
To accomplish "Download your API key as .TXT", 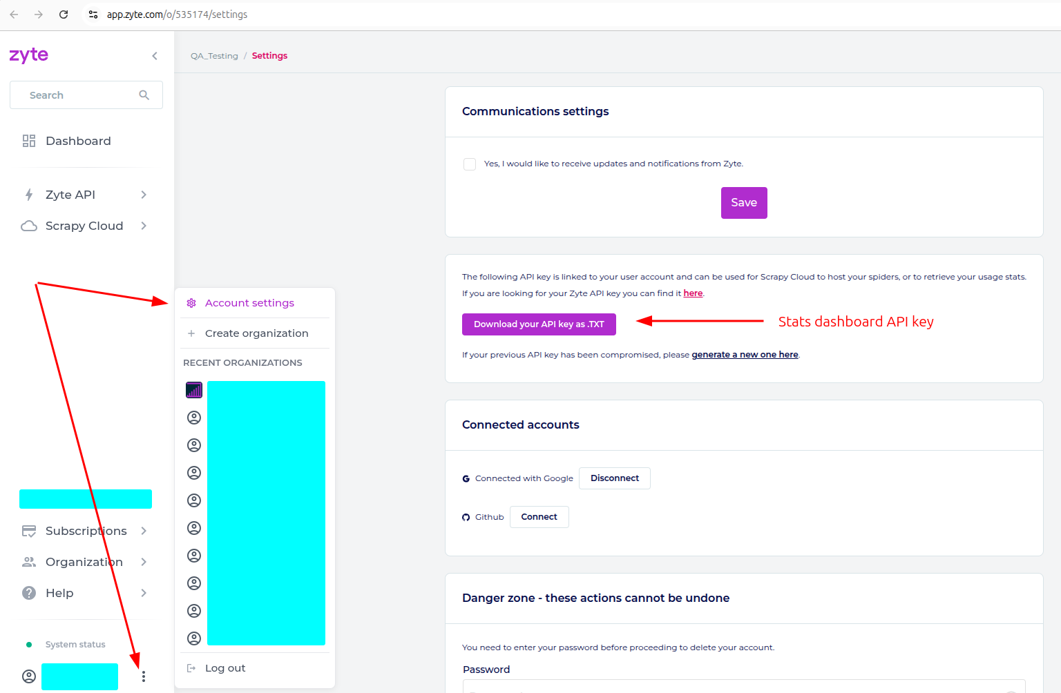I will coord(539,324).
